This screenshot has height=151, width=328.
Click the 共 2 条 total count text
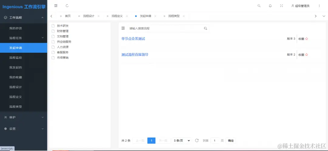click(x=126, y=141)
